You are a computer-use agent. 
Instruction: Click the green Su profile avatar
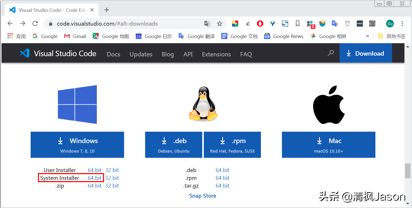(x=390, y=24)
